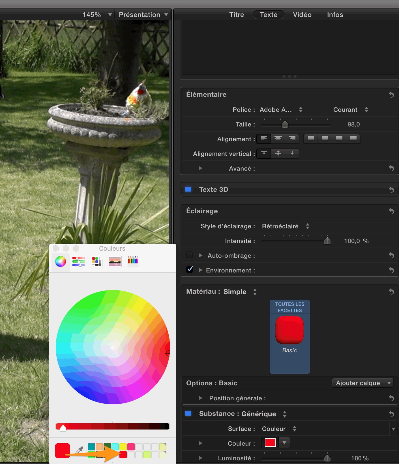Image resolution: width=399 pixels, height=464 pixels.
Task: Expand the Avancé disclosure triangle
Action: (200, 168)
